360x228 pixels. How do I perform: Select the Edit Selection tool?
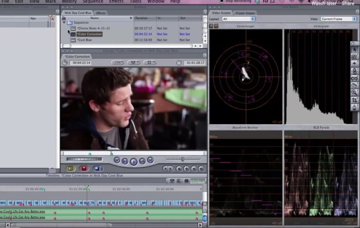tap(354, 56)
